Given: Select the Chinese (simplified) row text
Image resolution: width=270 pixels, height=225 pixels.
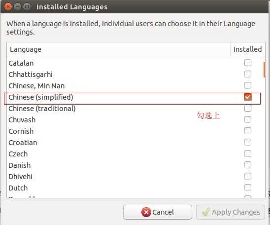Looking at the screenshot, I should (41, 97).
